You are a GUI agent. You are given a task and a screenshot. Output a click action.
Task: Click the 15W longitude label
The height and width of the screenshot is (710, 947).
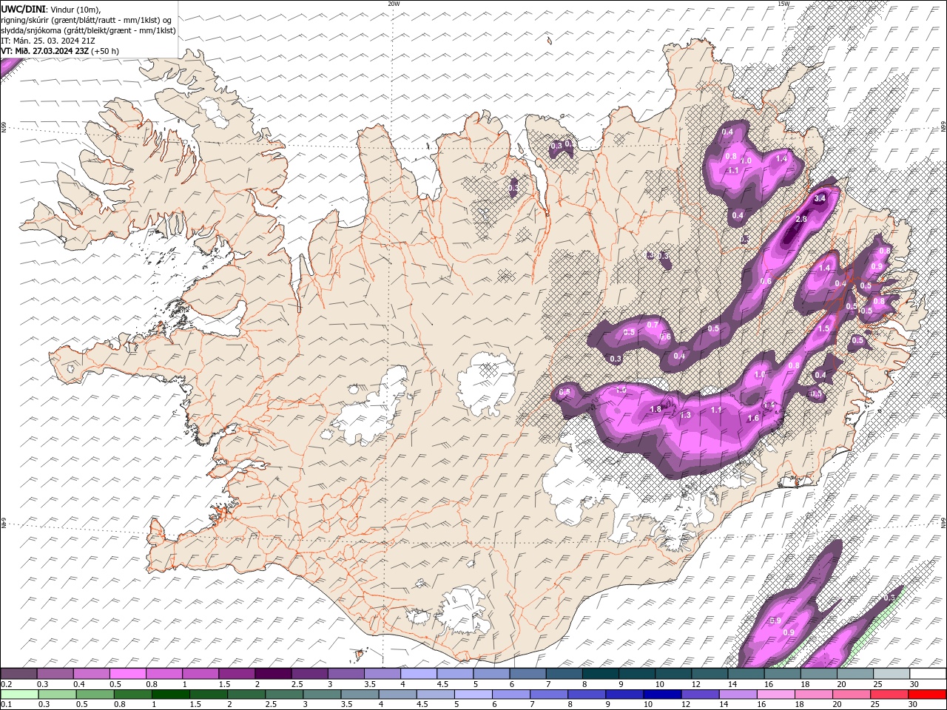(x=783, y=4)
